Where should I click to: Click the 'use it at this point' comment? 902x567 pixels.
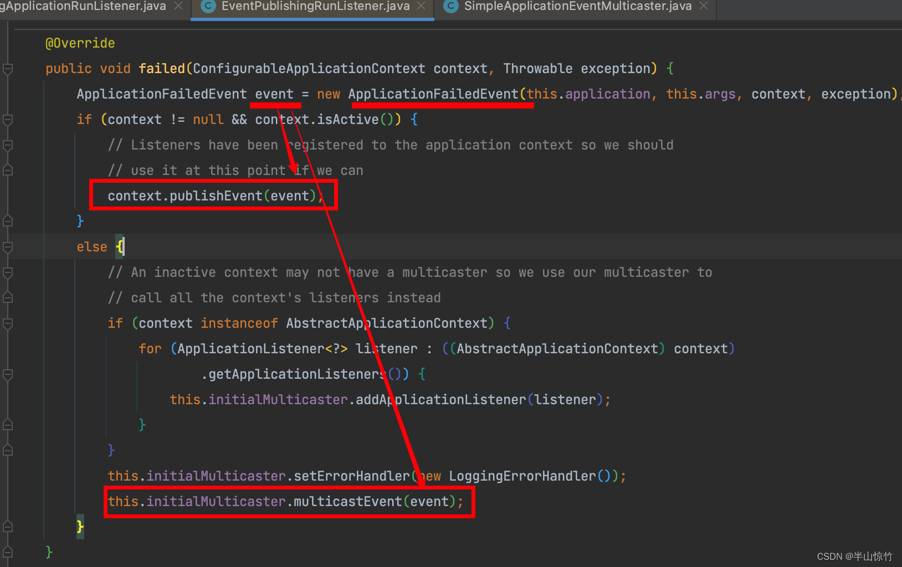[235, 171]
